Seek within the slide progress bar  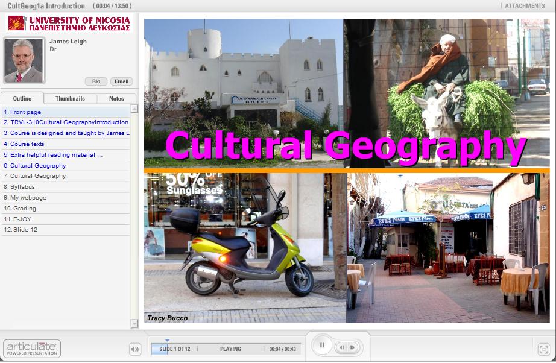(226, 349)
